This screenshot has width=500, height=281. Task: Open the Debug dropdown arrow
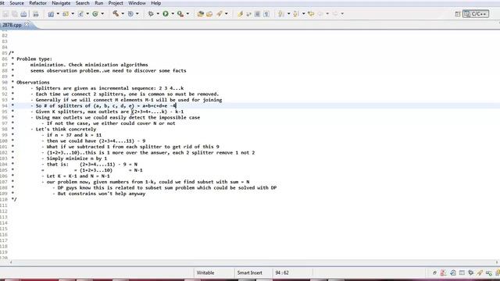(x=158, y=14)
